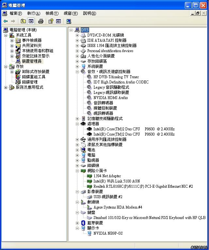209x250 pixels.
Task: Click the 服務及應用程式 icon
Action: 12,87
